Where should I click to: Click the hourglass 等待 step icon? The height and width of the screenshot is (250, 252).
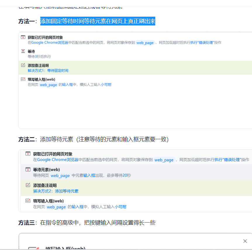click(x=23, y=51)
